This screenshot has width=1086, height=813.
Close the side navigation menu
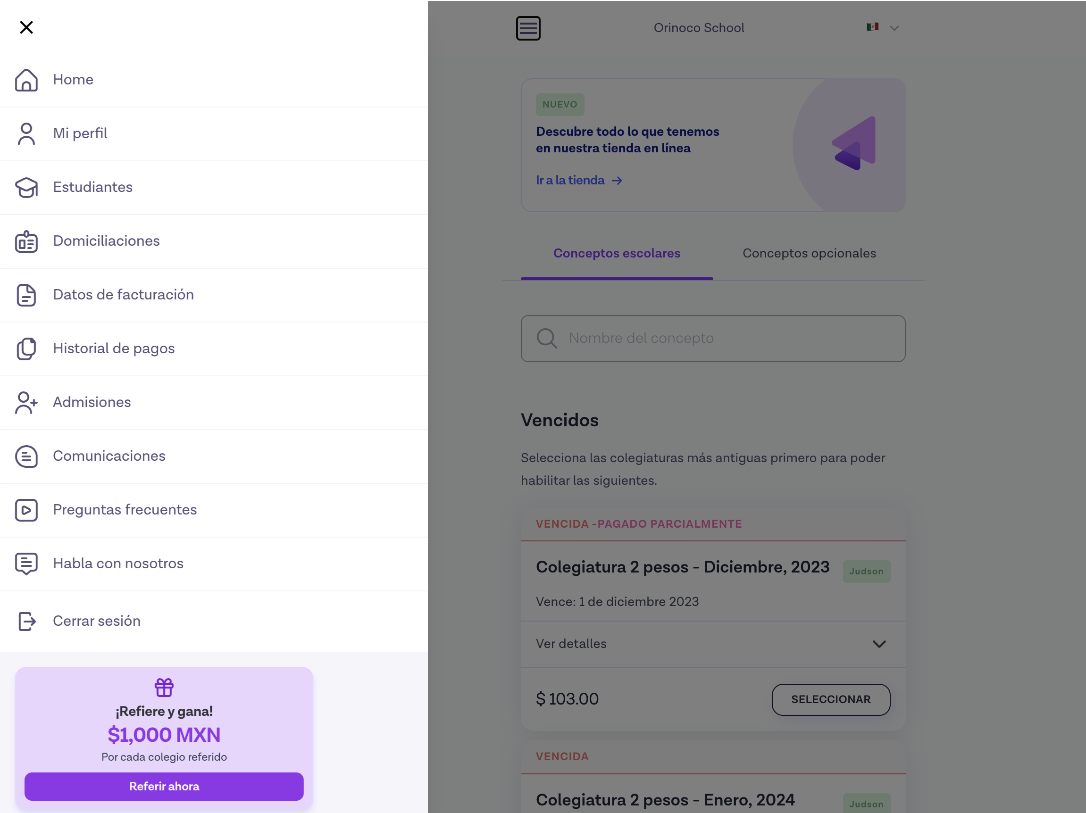coord(26,27)
